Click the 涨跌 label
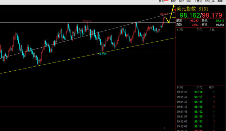226x131 pixels. [x=179, y=25]
